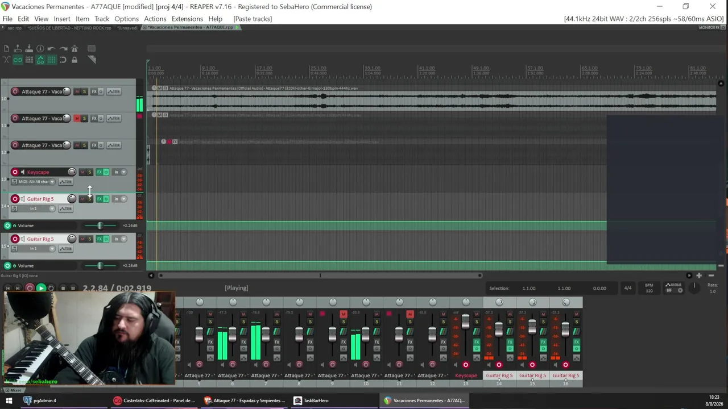Click the Undo arrow in the toolbar
The height and width of the screenshot is (409, 728).
(52, 49)
